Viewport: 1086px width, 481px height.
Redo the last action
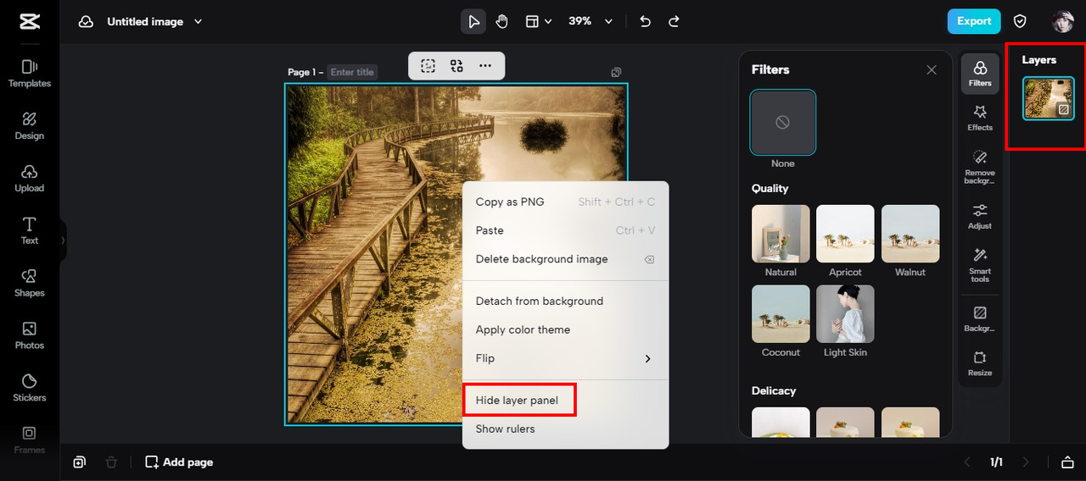tap(675, 21)
